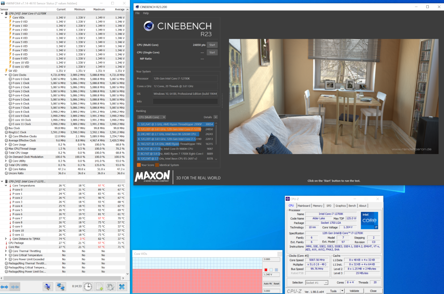Image resolution: width=444 pixels, height=294 pixels.
Task: Click the Tools button in CPU-Z
Action: 334,291
